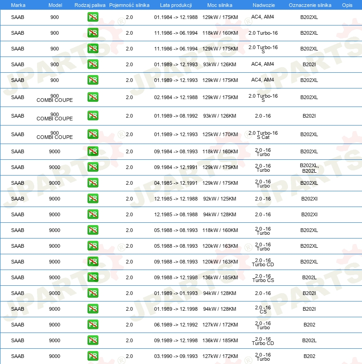
Task: Select the date range 01.1989 -> 08.1992
Action: (x=176, y=116)
